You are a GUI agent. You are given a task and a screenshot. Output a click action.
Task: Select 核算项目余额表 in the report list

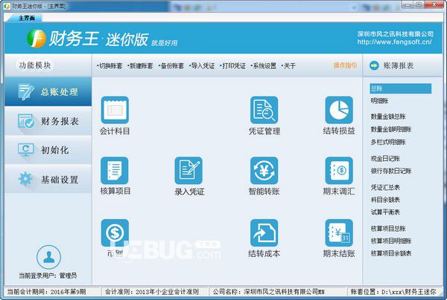point(391,253)
